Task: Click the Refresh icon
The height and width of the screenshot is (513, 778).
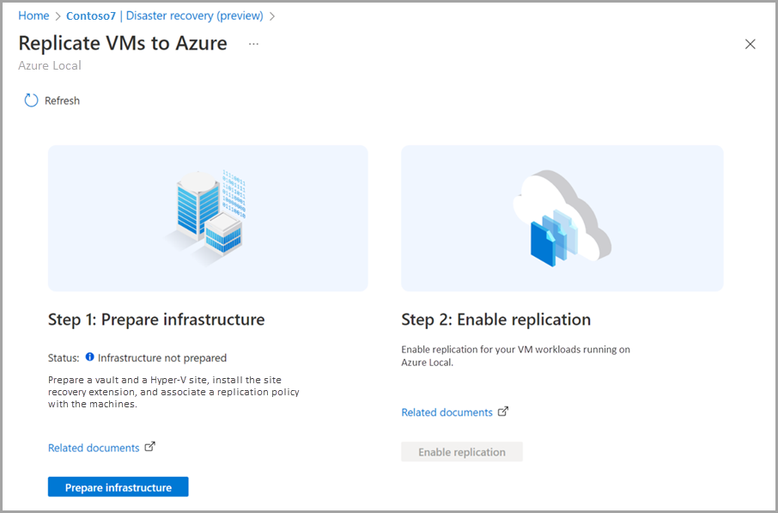Action: click(x=31, y=100)
